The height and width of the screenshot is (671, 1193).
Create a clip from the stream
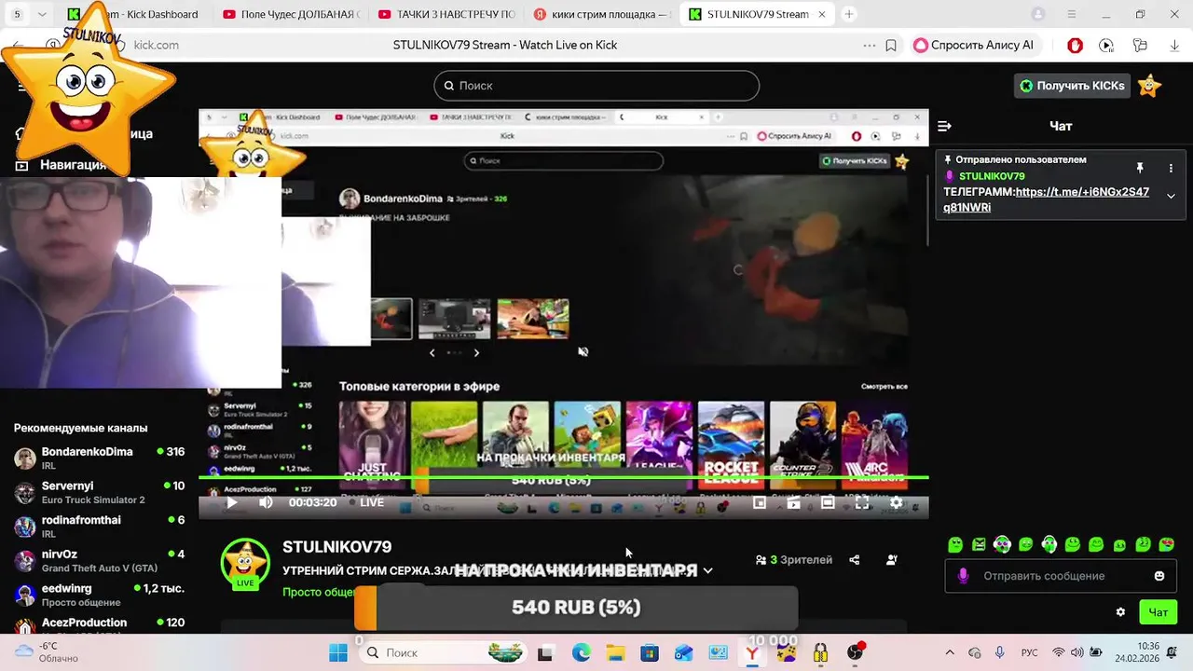click(x=793, y=502)
